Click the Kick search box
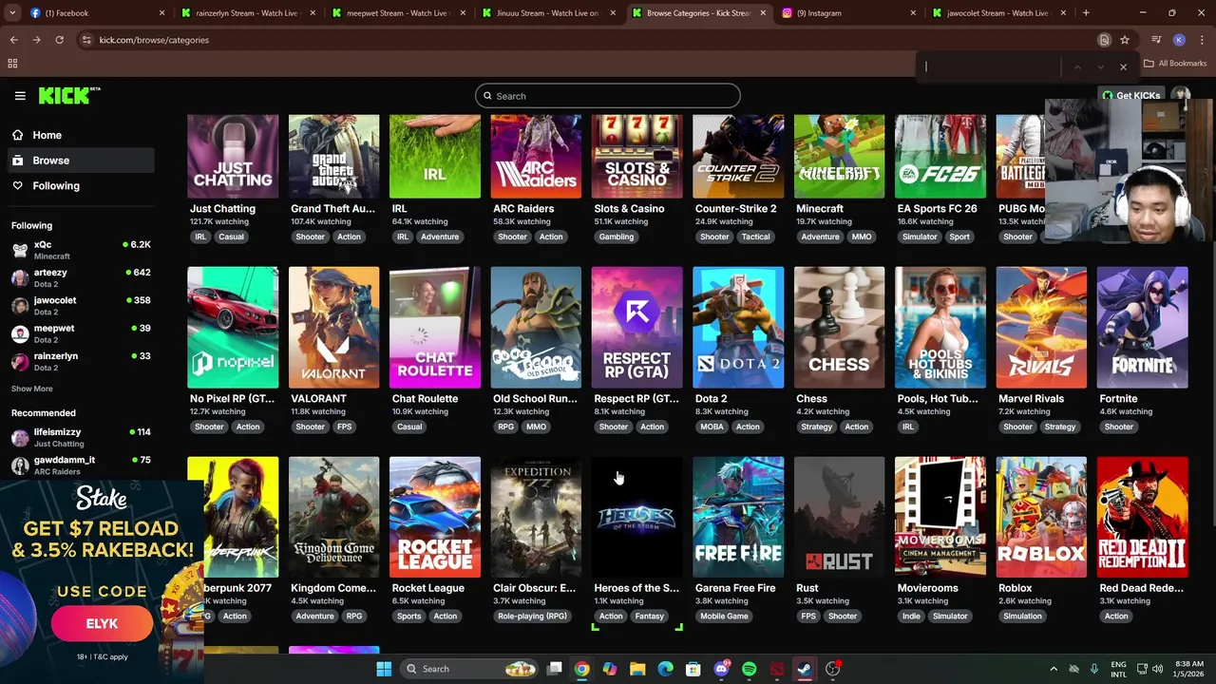The height and width of the screenshot is (684, 1216). 608,96
